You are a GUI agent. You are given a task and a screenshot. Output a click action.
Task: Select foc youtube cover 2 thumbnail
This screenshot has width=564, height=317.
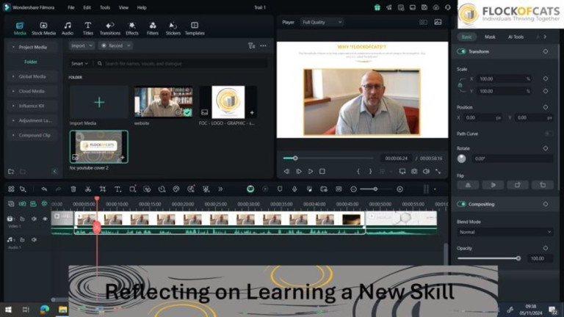[x=99, y=147]
